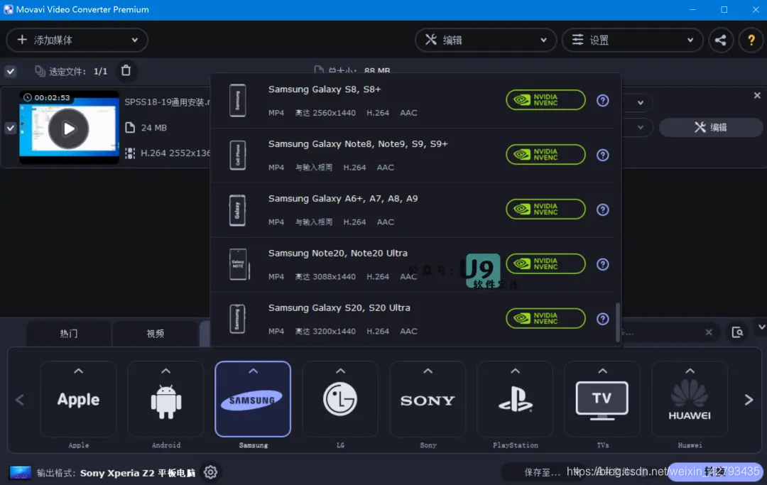Toggle NVIDIA NVENC for Galaxy A6+ preset
Viewport: 767px width, 485px height.
(x=545, y=209)
